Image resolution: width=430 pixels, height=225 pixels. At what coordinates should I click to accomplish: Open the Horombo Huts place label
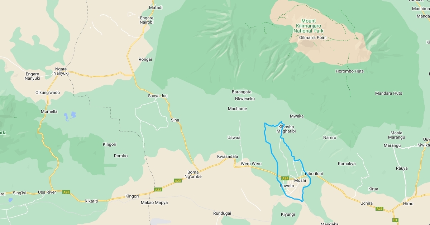coord(349,71)
